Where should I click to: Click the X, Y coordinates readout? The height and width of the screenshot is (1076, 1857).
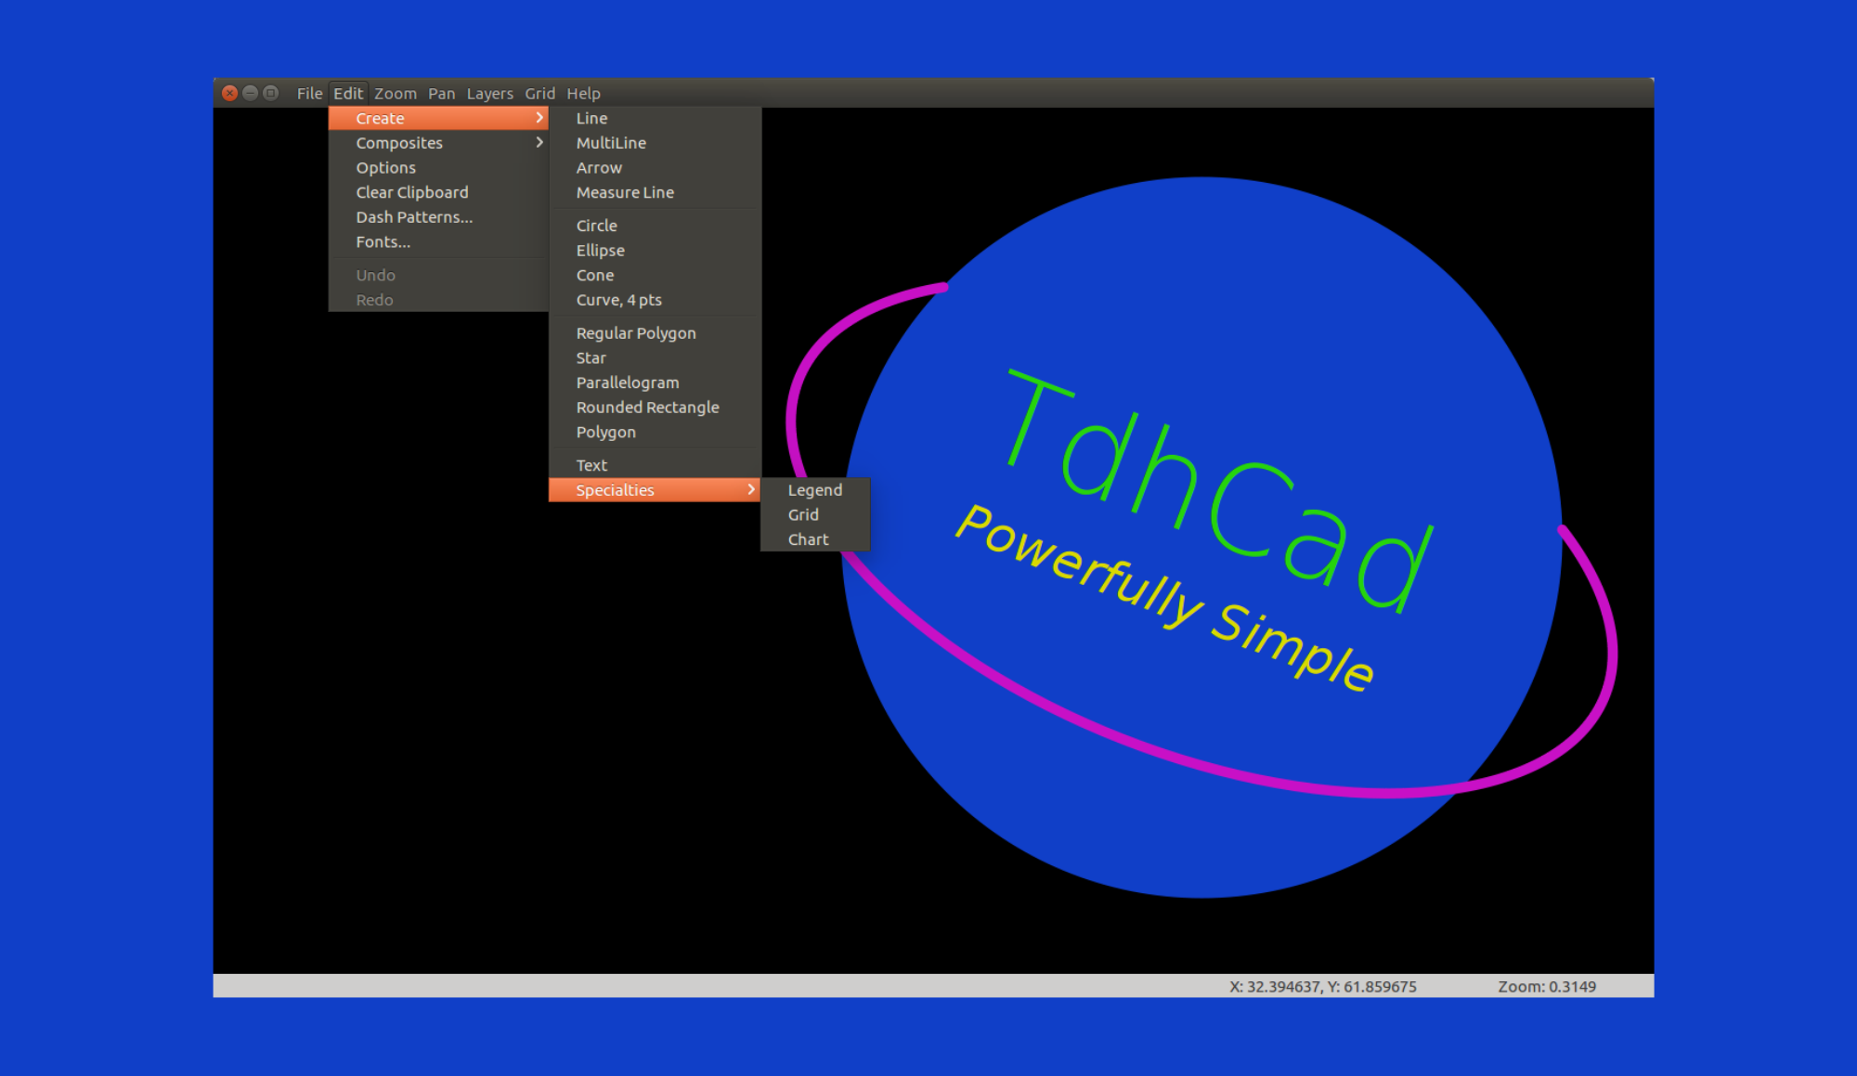(x=1323, y=986)
